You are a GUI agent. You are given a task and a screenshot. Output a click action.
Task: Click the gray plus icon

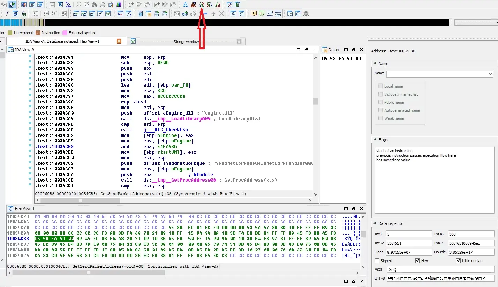click(x=213, y=14)
